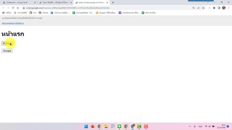
Task: Open the Windows Start menu
Action: [86, 126]
